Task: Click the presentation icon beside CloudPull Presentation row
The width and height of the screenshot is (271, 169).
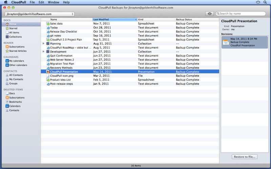Action: coord(48,72)
